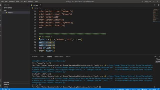Select the TERMINAL panel tab
This screenshot has width=160, height=90.
point(49,56)
